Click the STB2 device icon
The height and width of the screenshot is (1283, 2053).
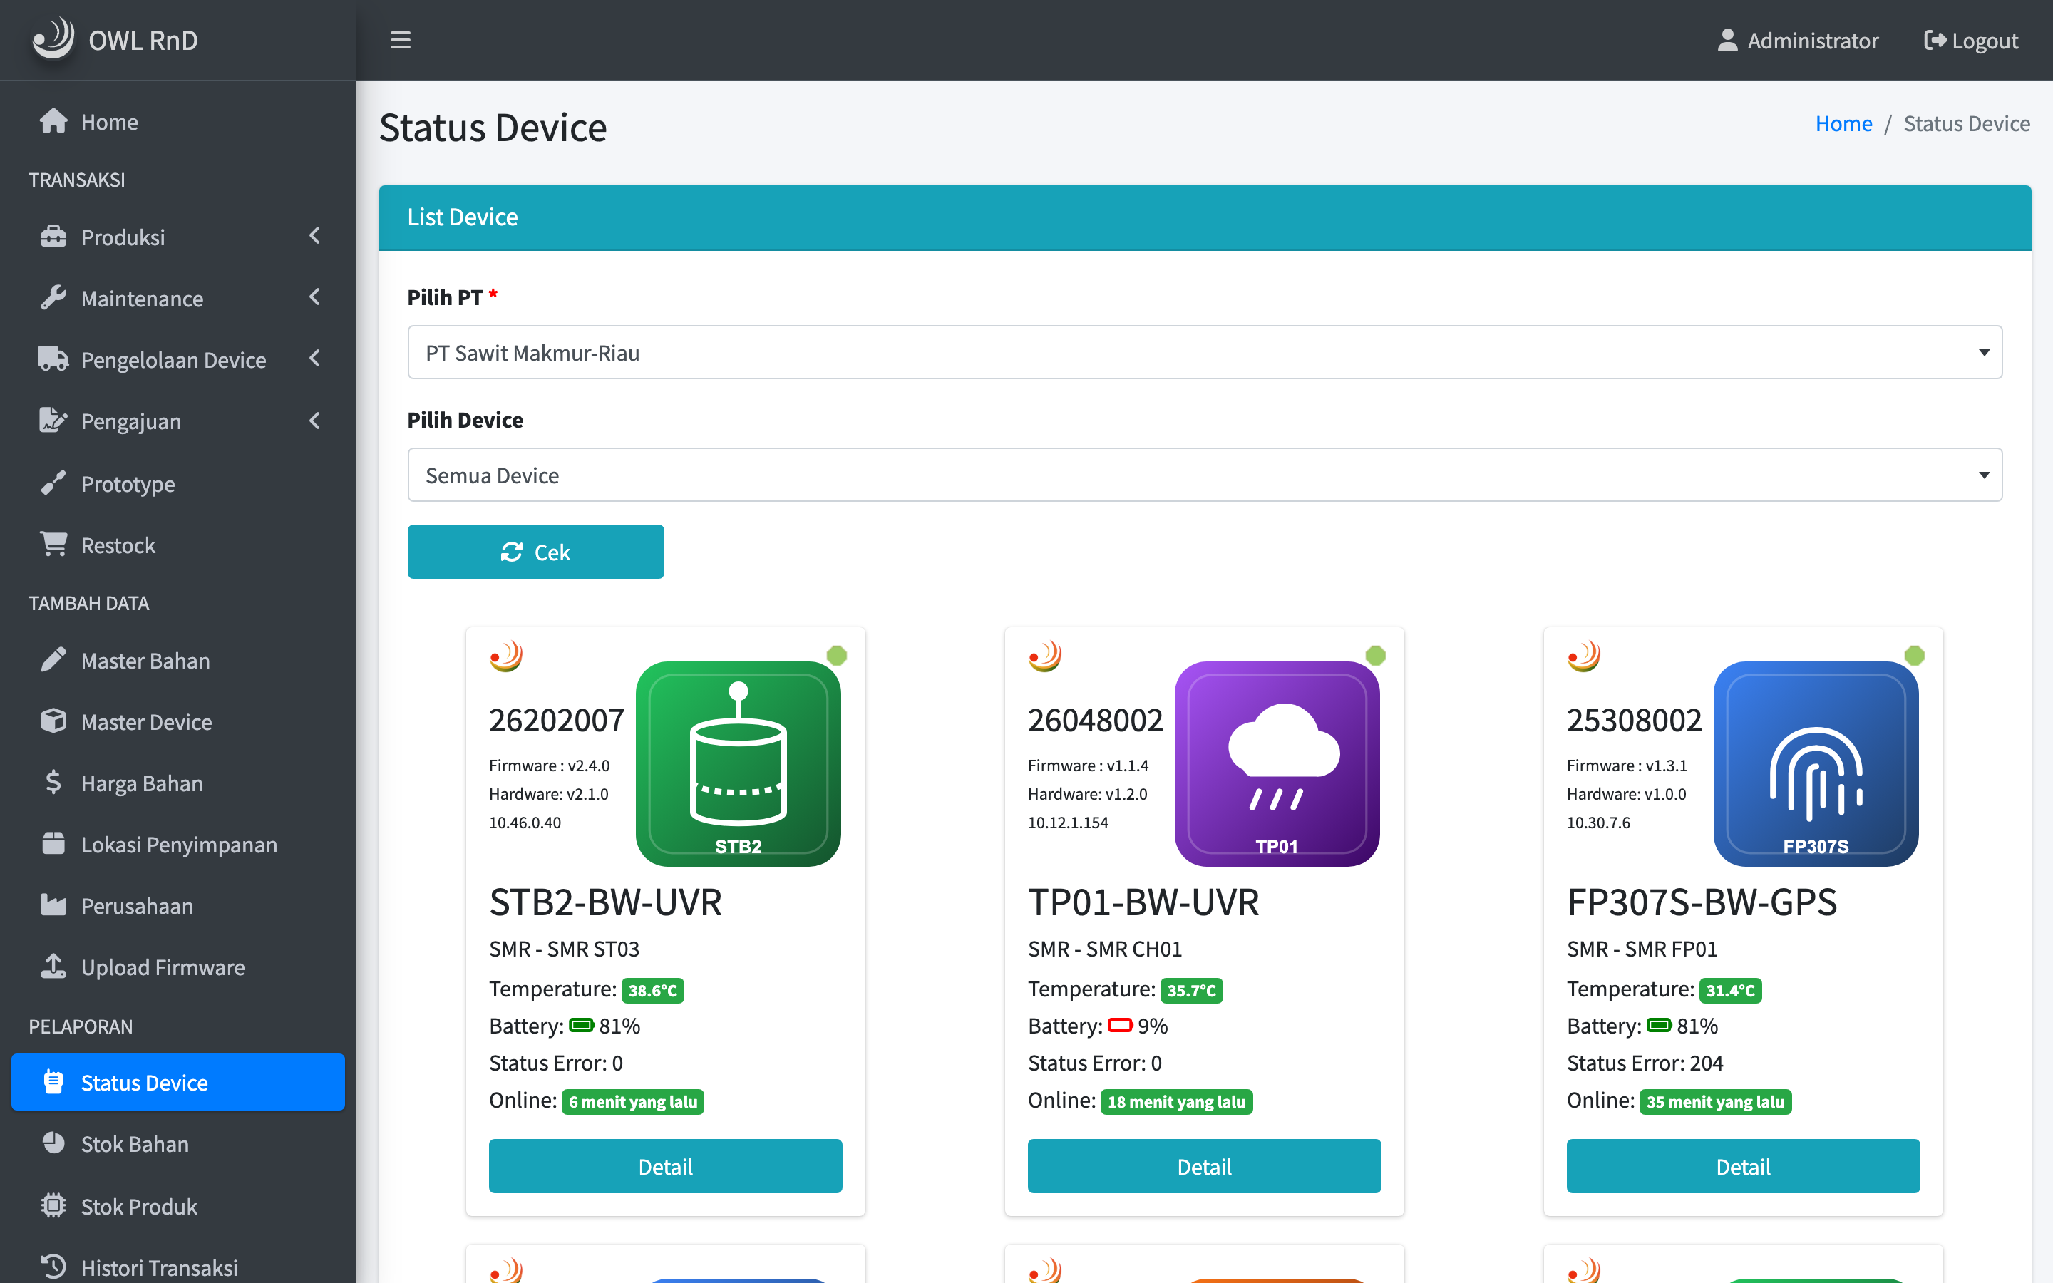738,763
